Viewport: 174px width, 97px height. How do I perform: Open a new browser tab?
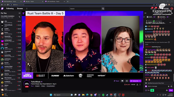[68, 1]
